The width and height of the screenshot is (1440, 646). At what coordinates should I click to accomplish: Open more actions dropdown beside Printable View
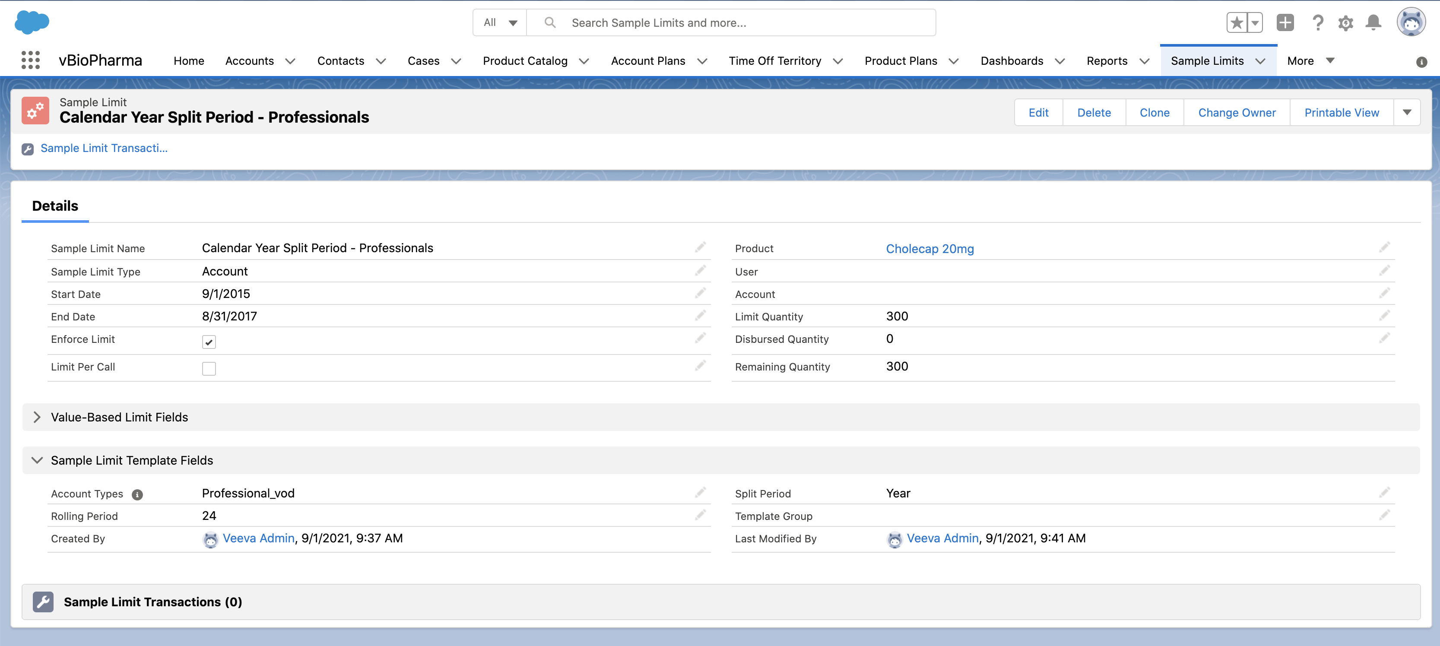(x=1406, y=113)
